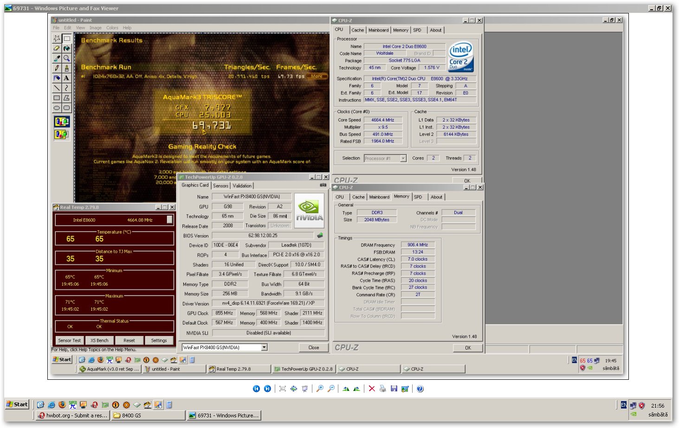
Task: Switch to 8400 GS folder taskbar button
Action: click(149, 415)
